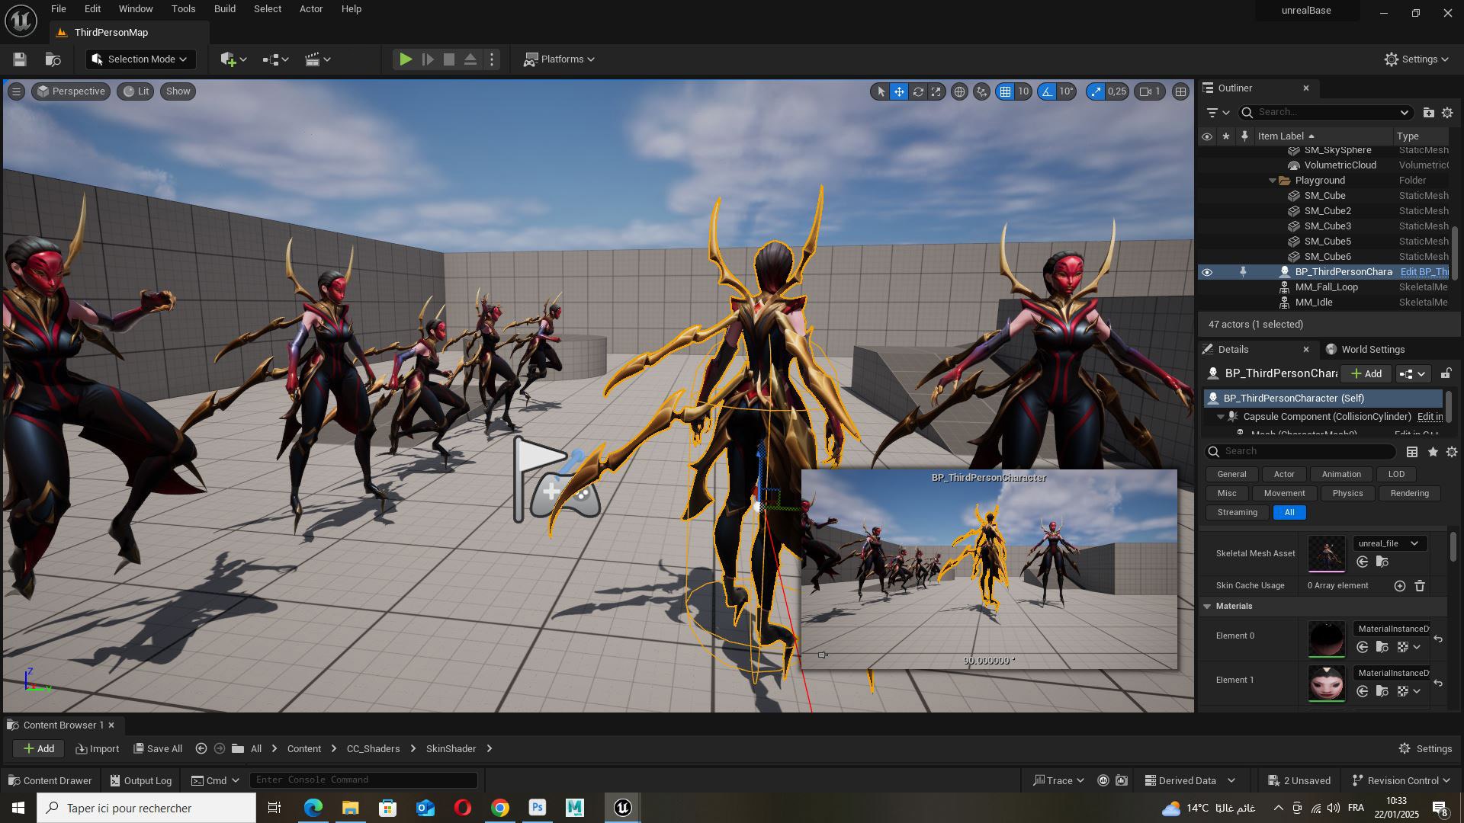The image size is (1464, 823).
Task: Save the current level with floppy icon
Action: click(x=20, y=59)
